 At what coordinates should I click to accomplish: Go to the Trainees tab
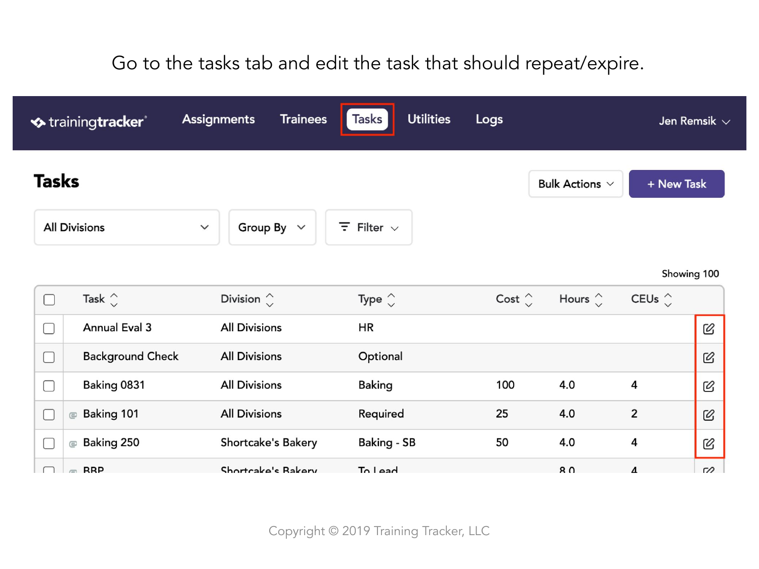click(304, 119)
